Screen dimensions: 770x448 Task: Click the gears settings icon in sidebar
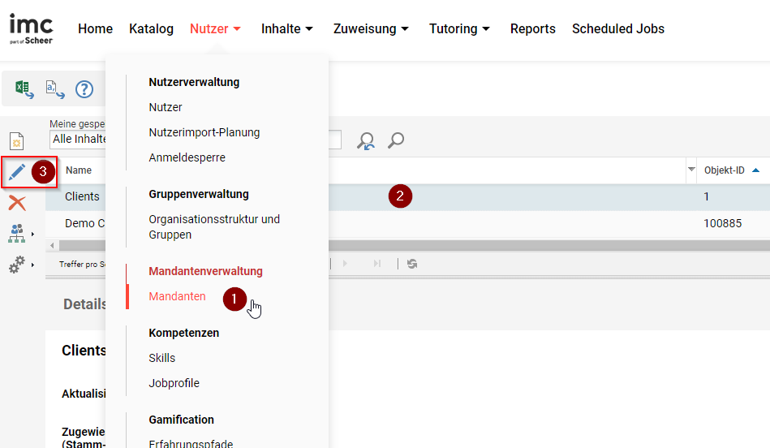[x=17, y=265]
